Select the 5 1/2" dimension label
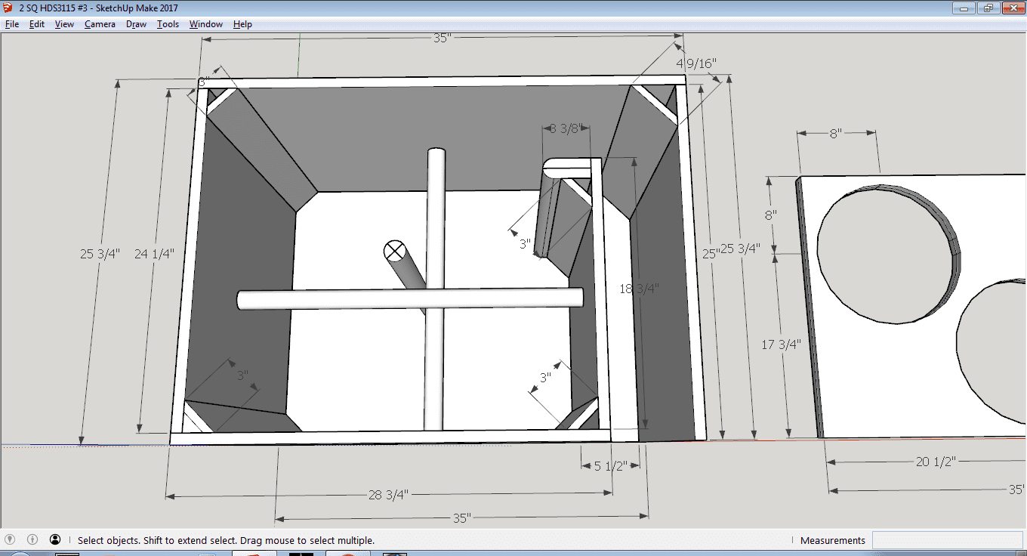 (x=611, y=466)
